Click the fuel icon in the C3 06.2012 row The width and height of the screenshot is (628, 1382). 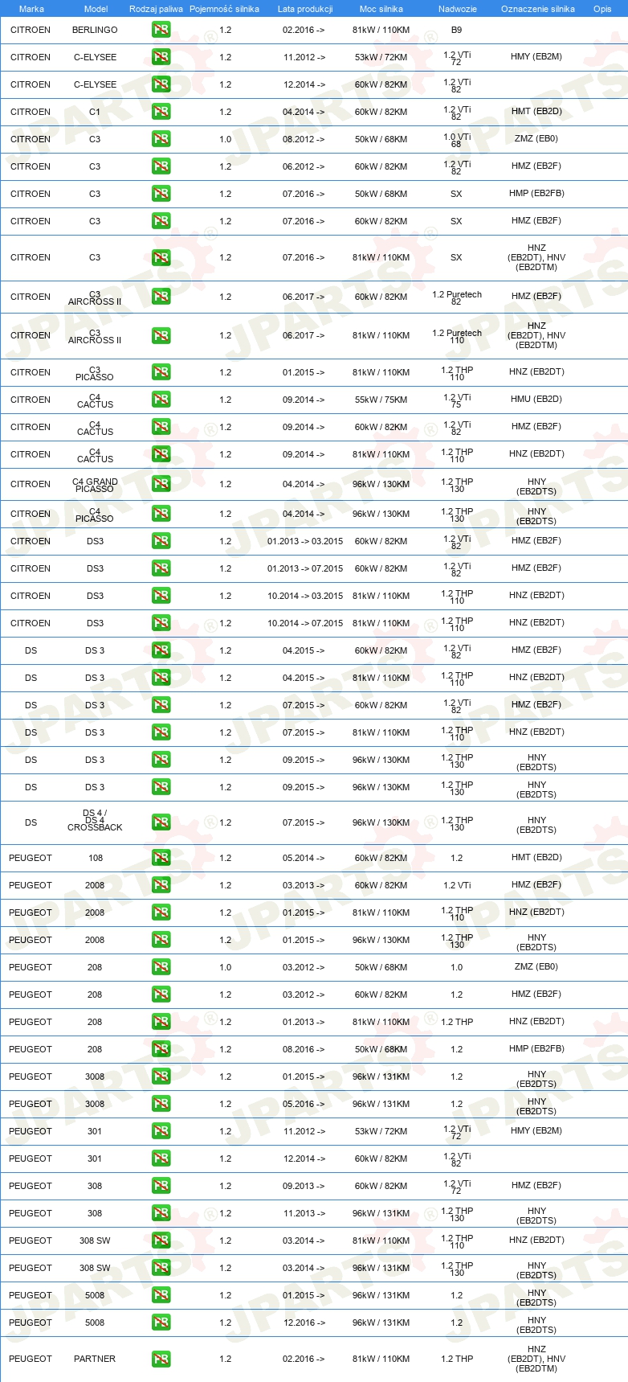[161, 166]
